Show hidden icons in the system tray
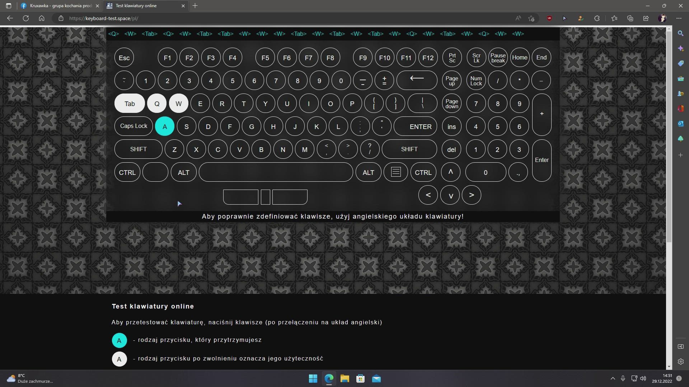 [x=613, y=378]
